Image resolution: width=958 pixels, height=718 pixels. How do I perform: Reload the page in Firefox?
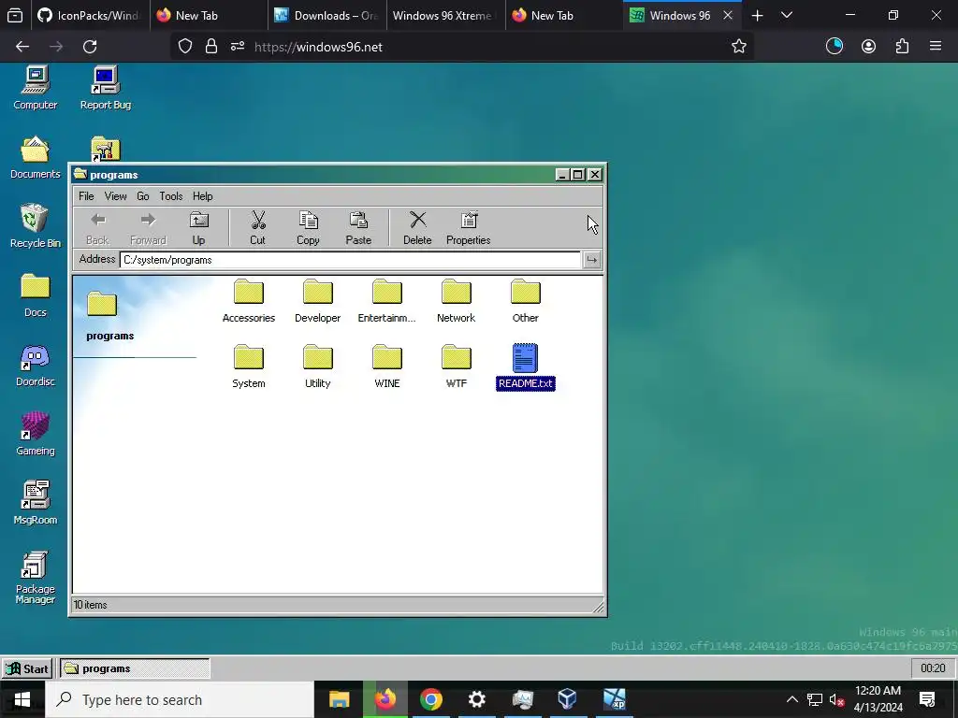pyautogui.click(x=90, y=47)
